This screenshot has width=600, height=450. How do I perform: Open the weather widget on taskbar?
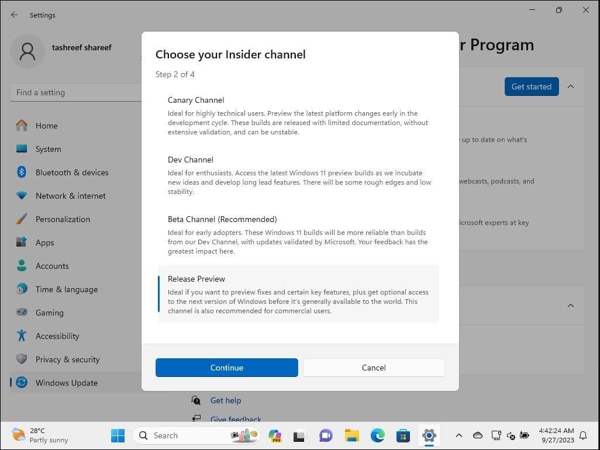click(40, 435)
